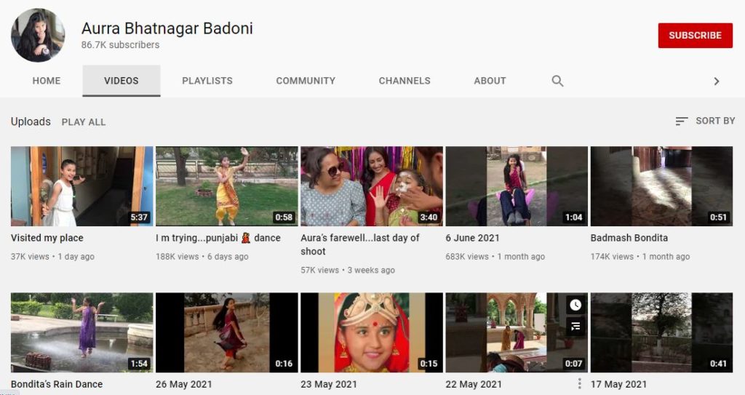
Task: Open video titled 17 May 2021
Action: (x=618, y=384)
